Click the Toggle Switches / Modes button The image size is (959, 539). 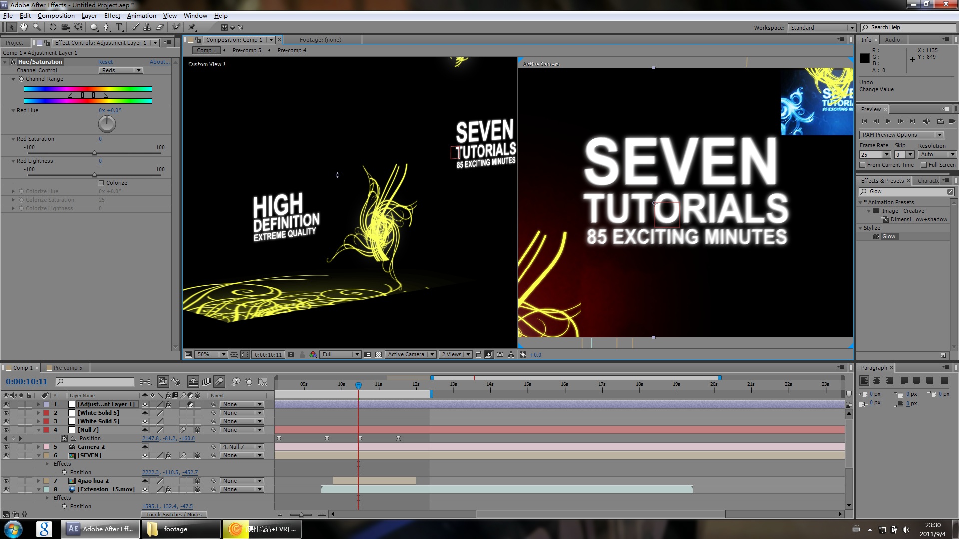(x=173, y=514)
